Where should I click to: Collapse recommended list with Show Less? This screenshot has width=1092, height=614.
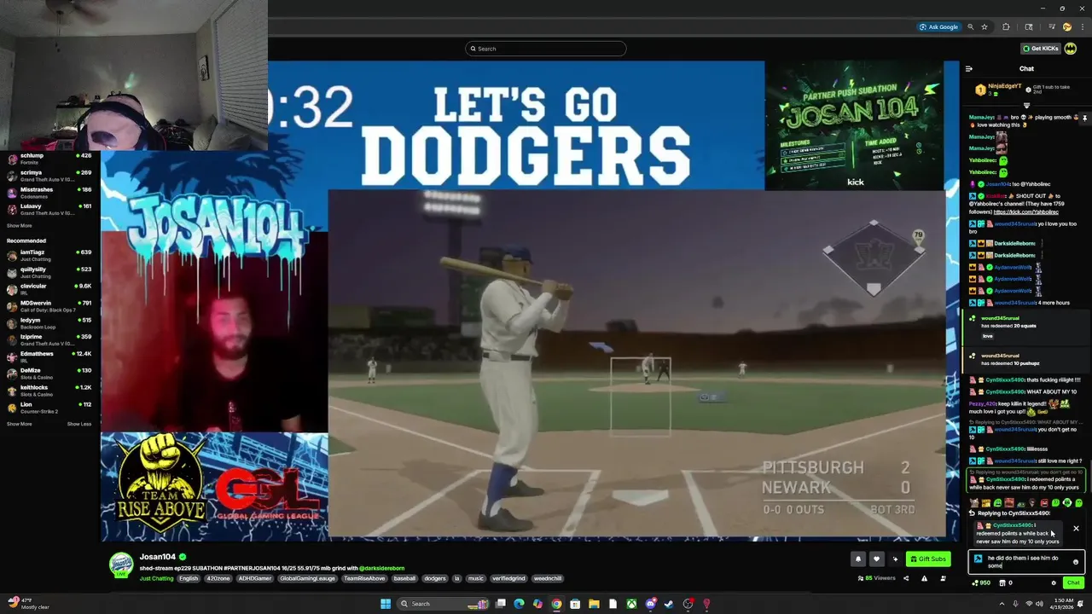pos(79,424)
